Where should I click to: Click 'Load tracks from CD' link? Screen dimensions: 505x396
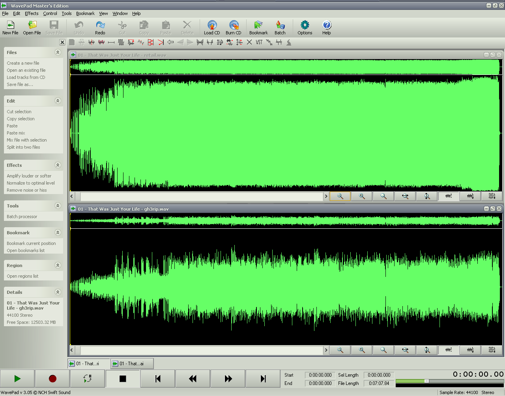(x=26, y=77)
